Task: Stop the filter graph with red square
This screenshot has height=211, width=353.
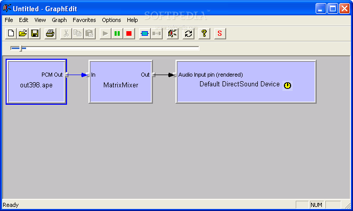Action: [129, 34]
